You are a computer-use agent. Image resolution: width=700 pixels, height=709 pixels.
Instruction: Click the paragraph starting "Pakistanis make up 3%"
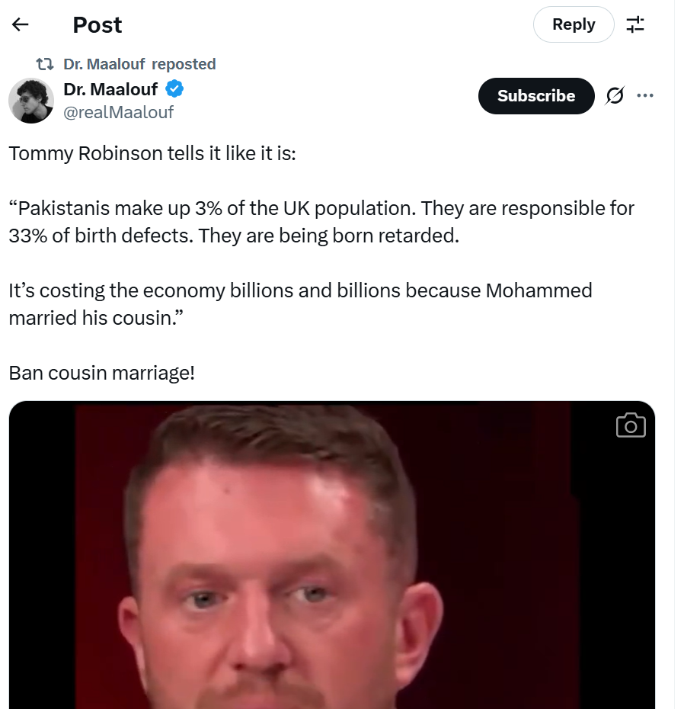[321, 222]
